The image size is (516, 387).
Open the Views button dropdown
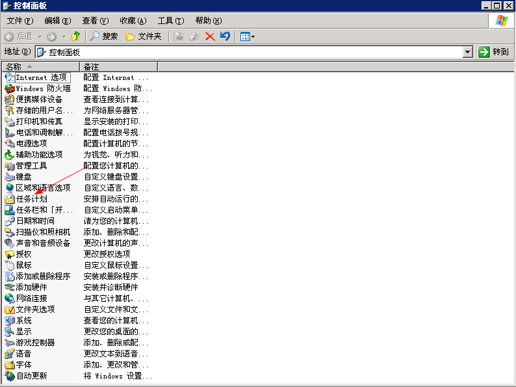click(248, 36)
